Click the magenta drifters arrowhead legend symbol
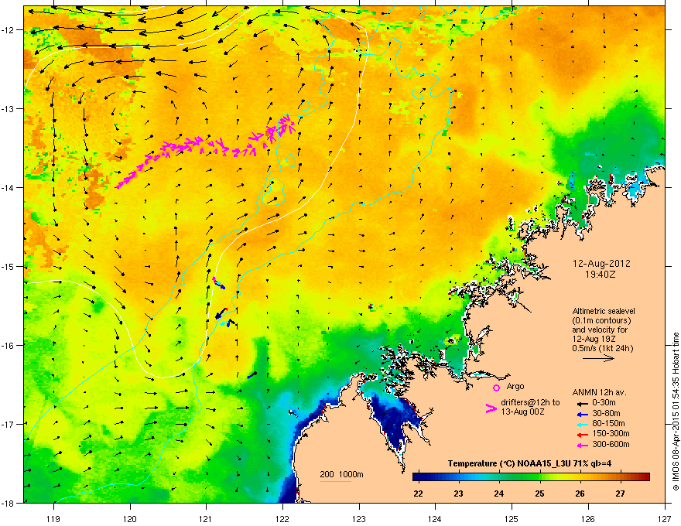 point(491,408)
